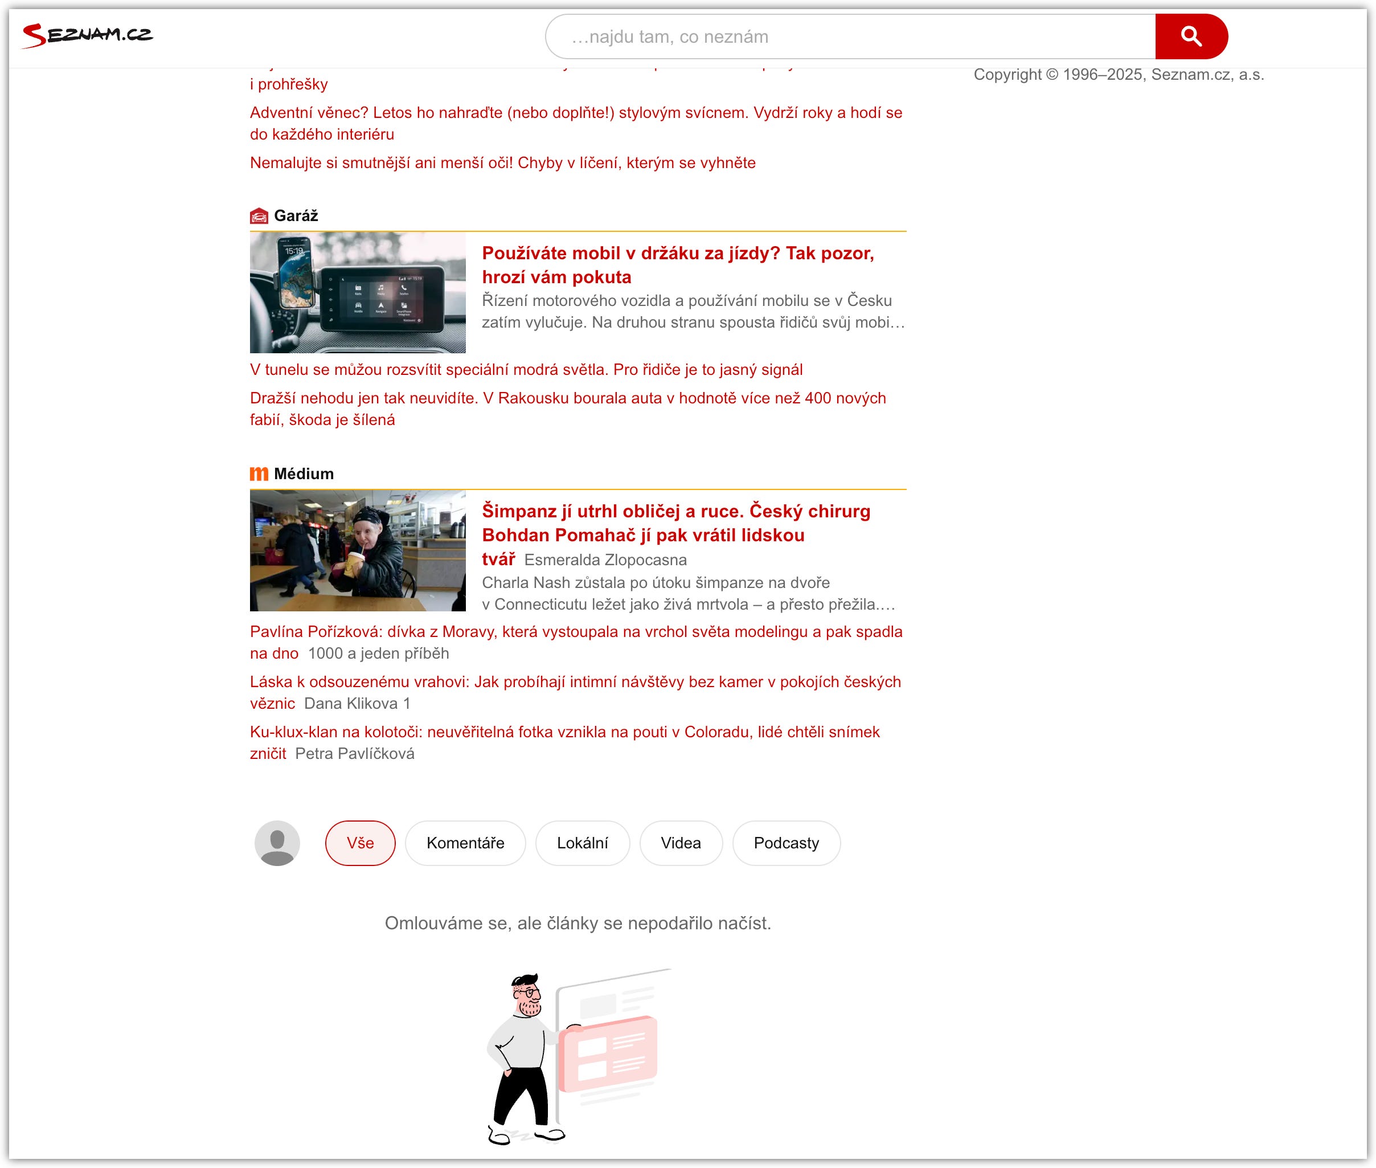Open the Ku-klux-klan na kolotoči article
1376x1168 pixels.
pyautogui.click(x=564, y=732)
